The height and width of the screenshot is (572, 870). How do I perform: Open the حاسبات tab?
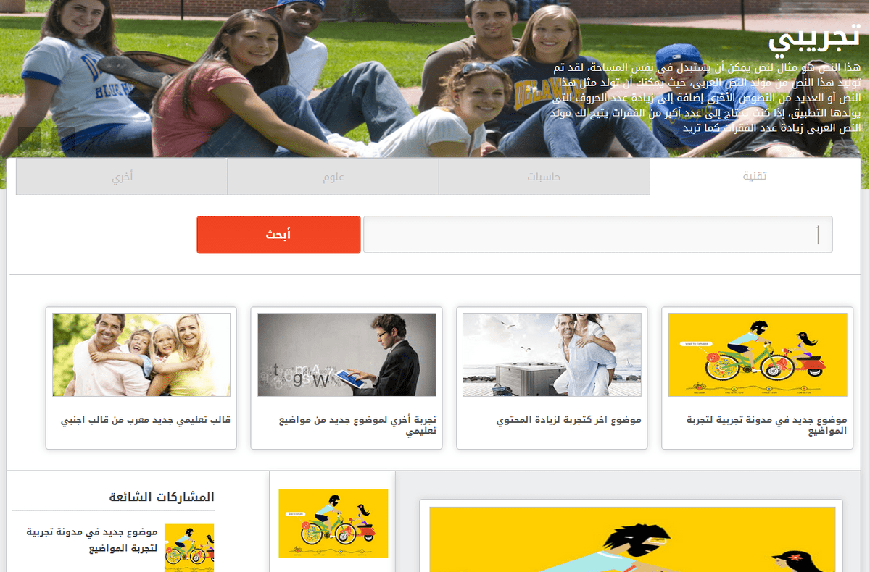point(544,177)
